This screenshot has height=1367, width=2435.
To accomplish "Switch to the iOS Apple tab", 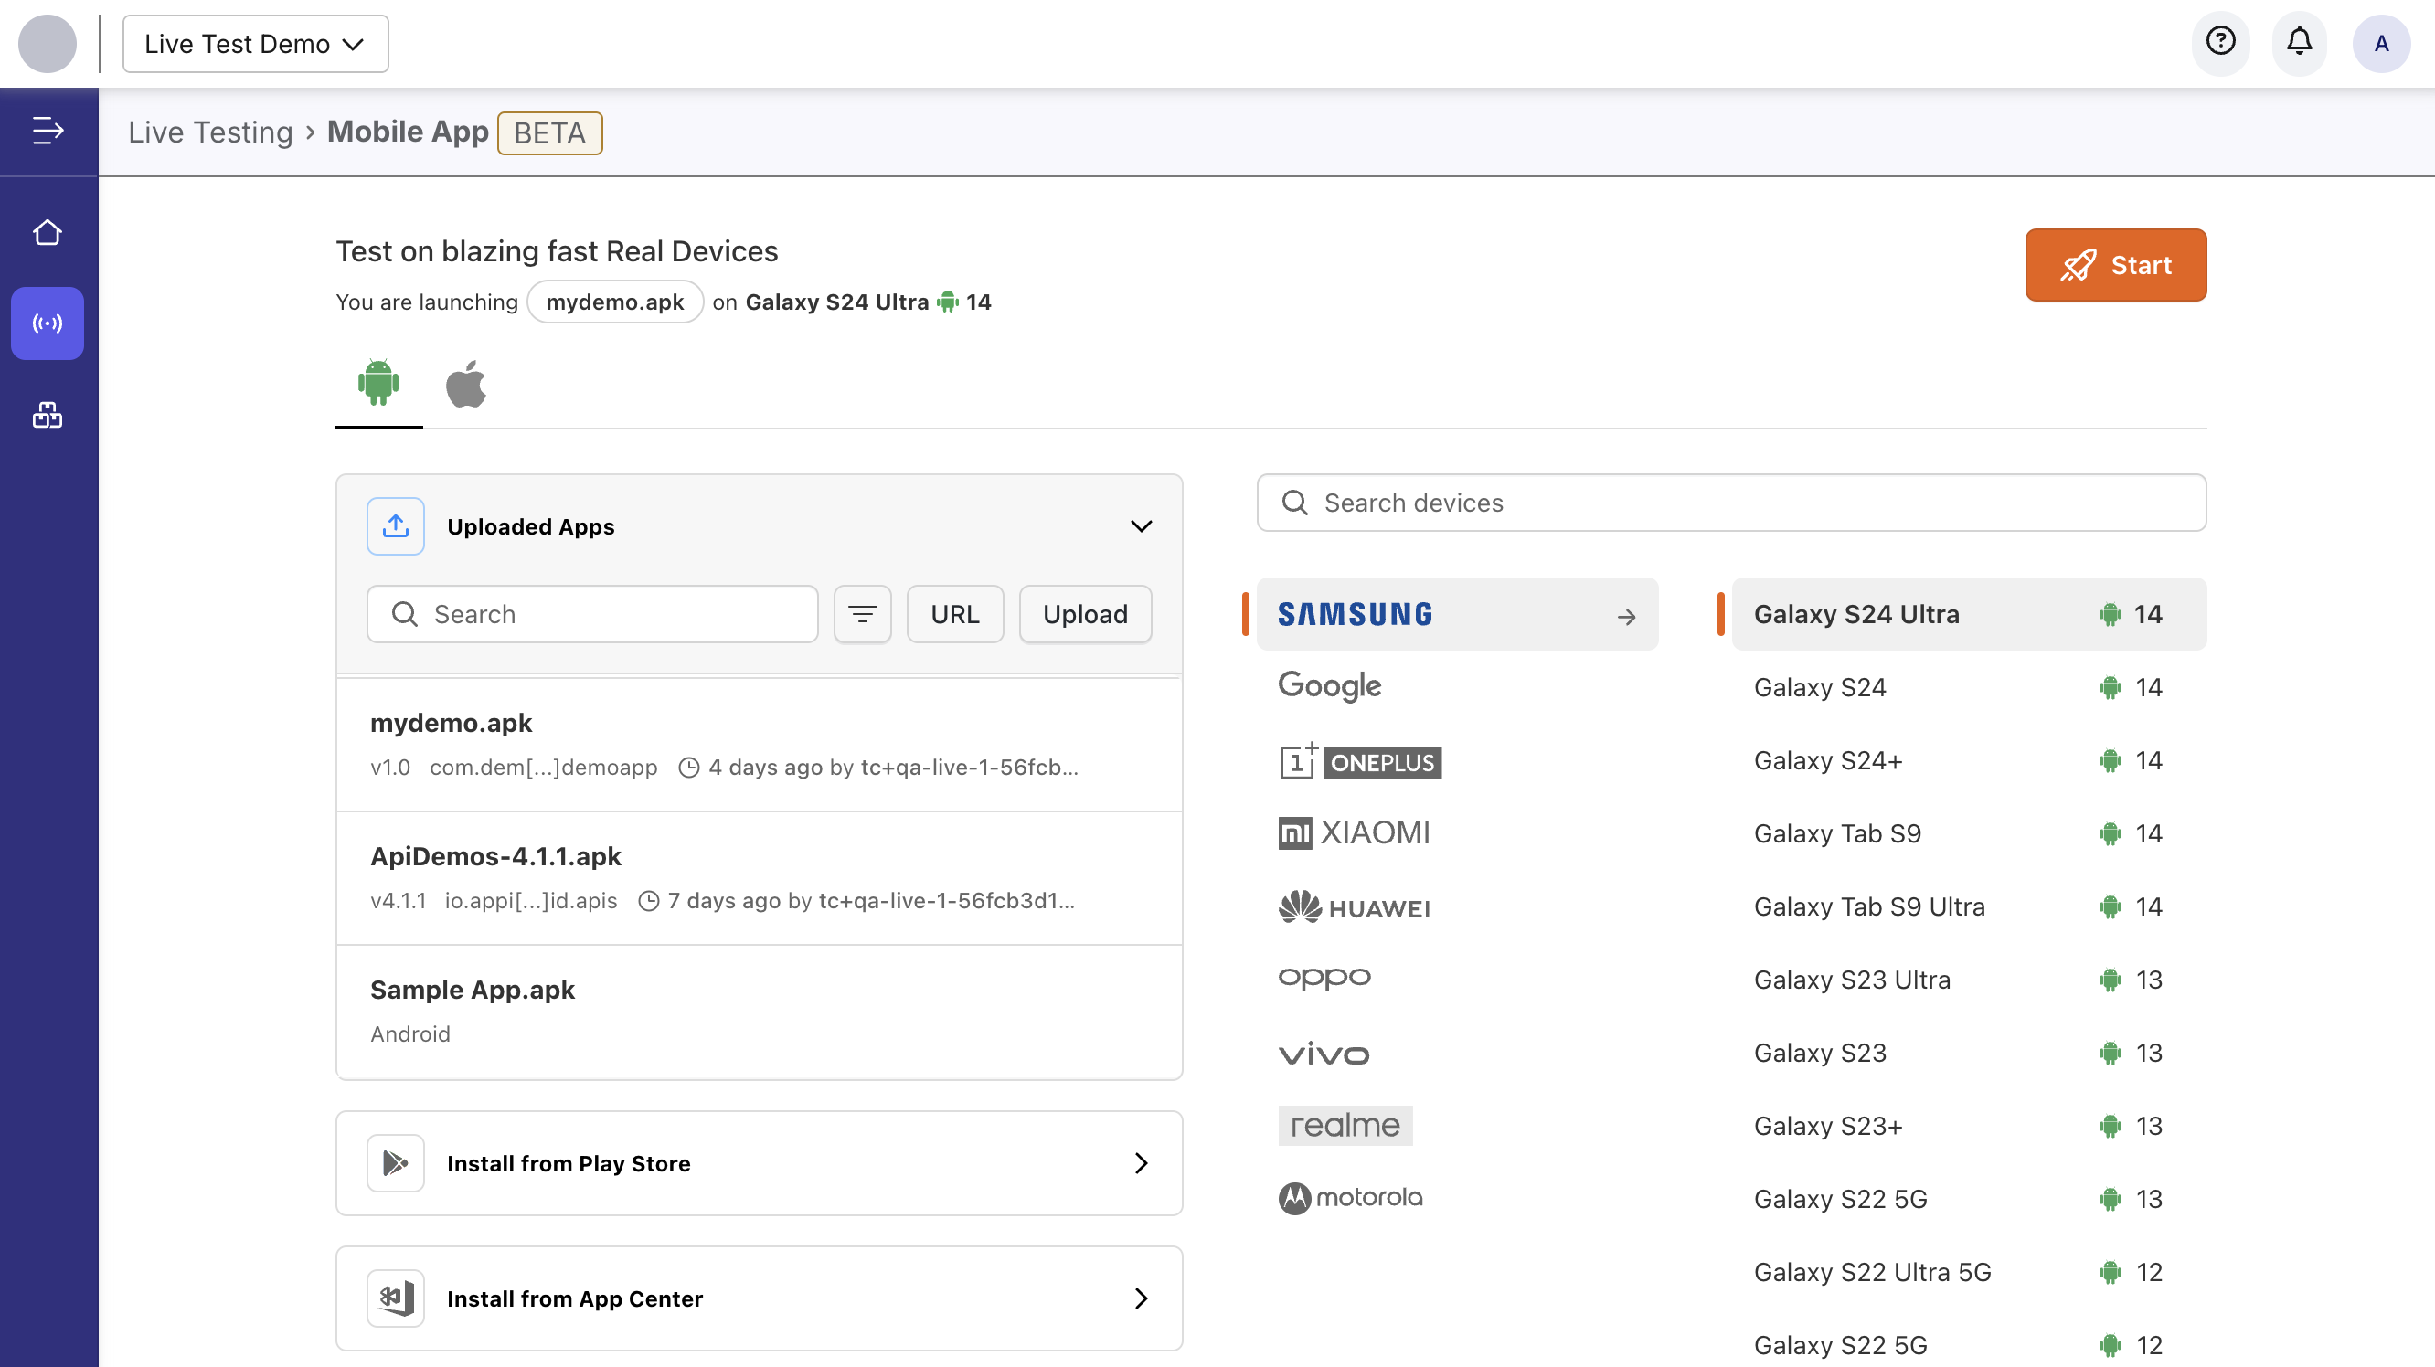I will pos(466,384).
